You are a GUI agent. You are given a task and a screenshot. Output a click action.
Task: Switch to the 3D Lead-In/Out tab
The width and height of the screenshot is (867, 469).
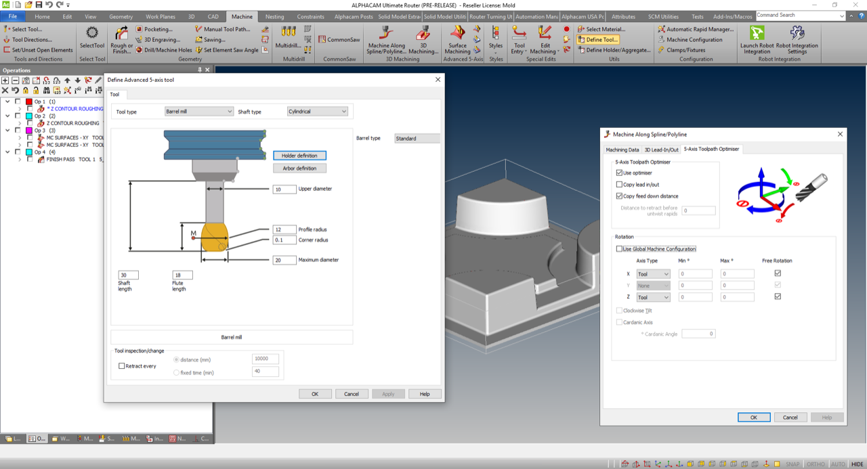coord(661,150)
